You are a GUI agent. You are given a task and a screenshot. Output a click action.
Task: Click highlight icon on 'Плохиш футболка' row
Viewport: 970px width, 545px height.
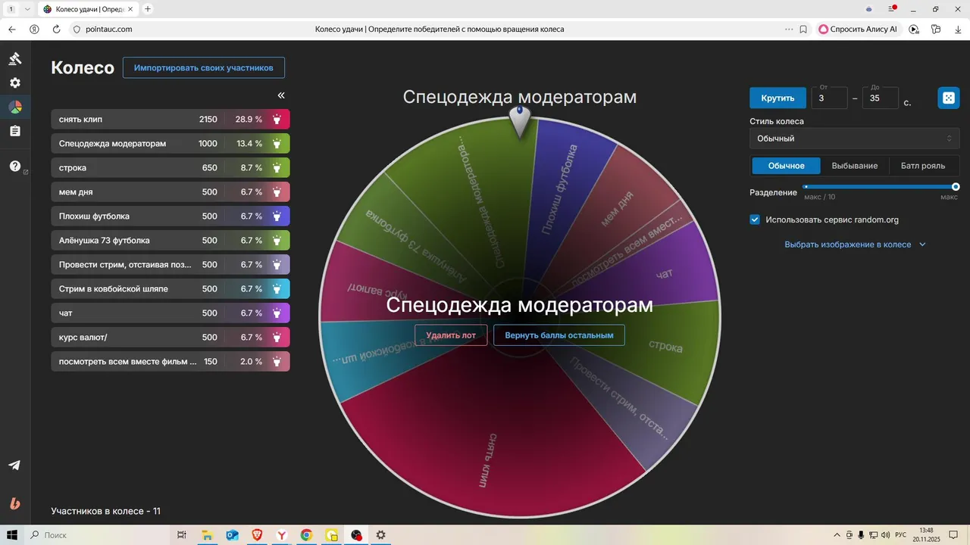click(277, 216)
